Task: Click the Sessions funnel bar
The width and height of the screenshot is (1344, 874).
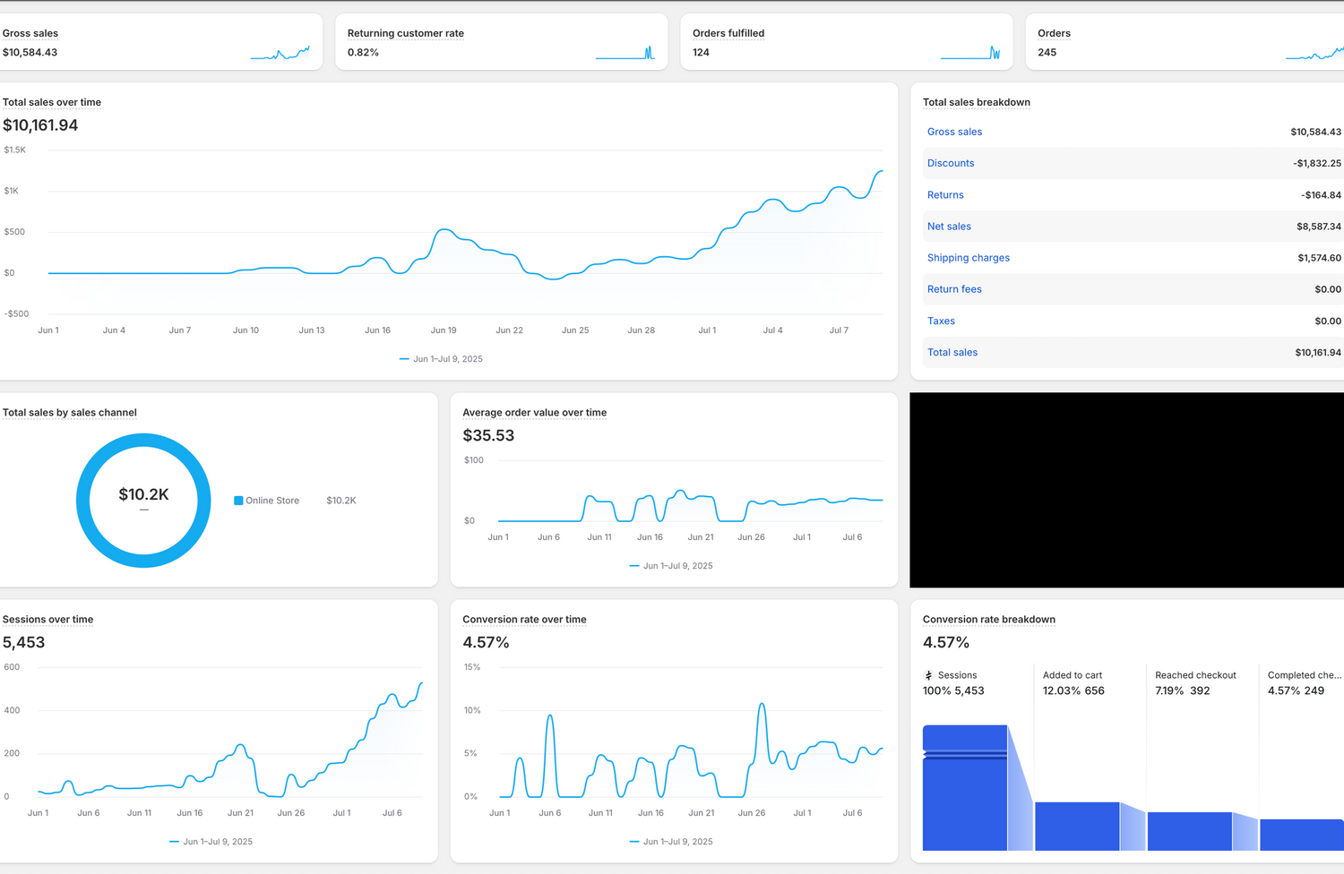Action: (965, 788)
